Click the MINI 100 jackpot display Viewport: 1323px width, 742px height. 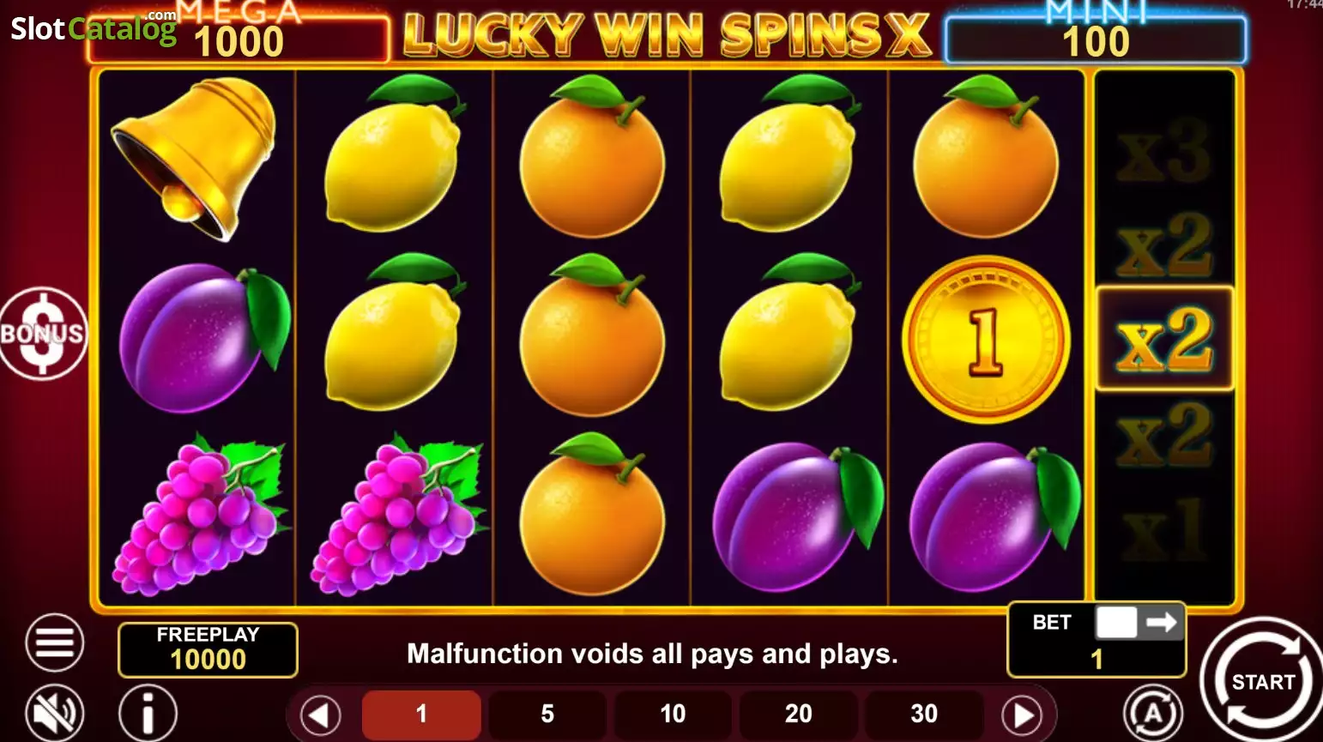pyautogui.click(x=1096, y=39)
